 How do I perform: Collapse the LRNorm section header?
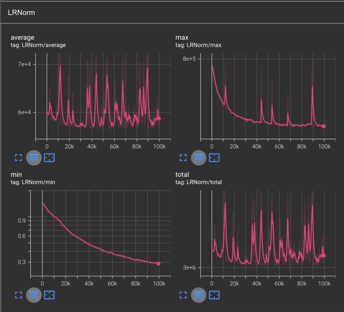(172, 12)
